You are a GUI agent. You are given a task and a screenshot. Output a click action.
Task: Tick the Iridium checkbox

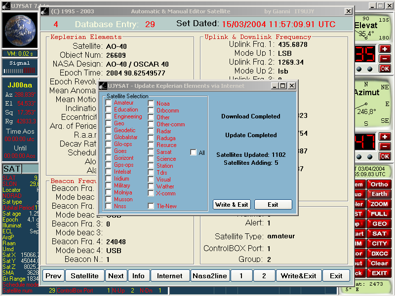[x=109, y=179]
